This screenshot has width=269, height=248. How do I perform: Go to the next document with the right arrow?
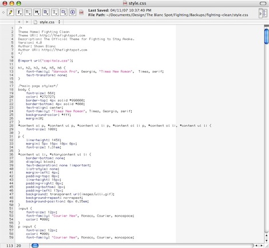coord(27,22)
